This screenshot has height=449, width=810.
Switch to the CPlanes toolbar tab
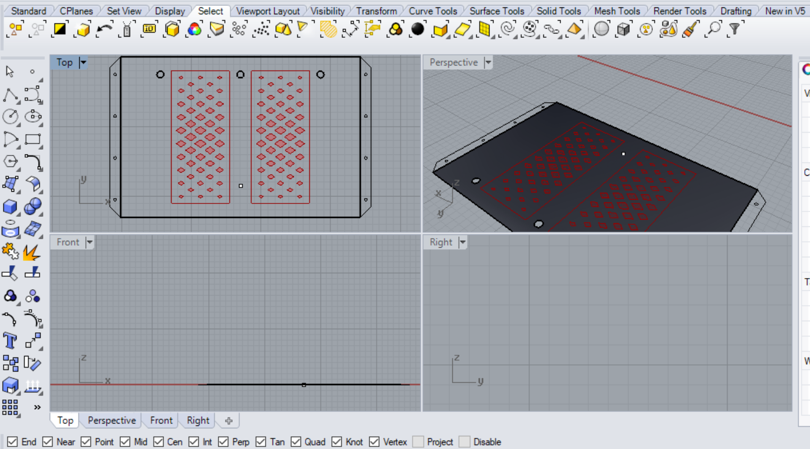pos(76,11)
